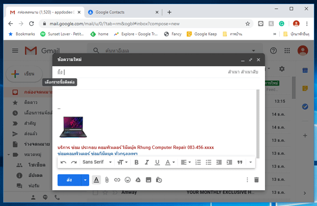Click the blue Send button
Image resolution: width=317 pixels, height=206 pixels.
coord(69,180)
